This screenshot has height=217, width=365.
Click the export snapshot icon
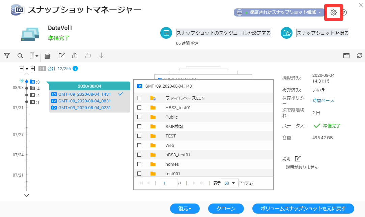(75, 55)
